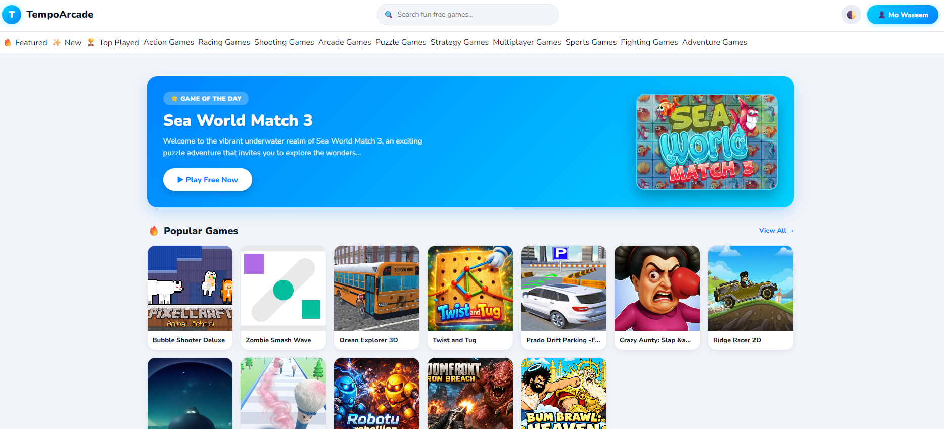
Task: Click the search magnifier icon
Action: pos(389,15)
